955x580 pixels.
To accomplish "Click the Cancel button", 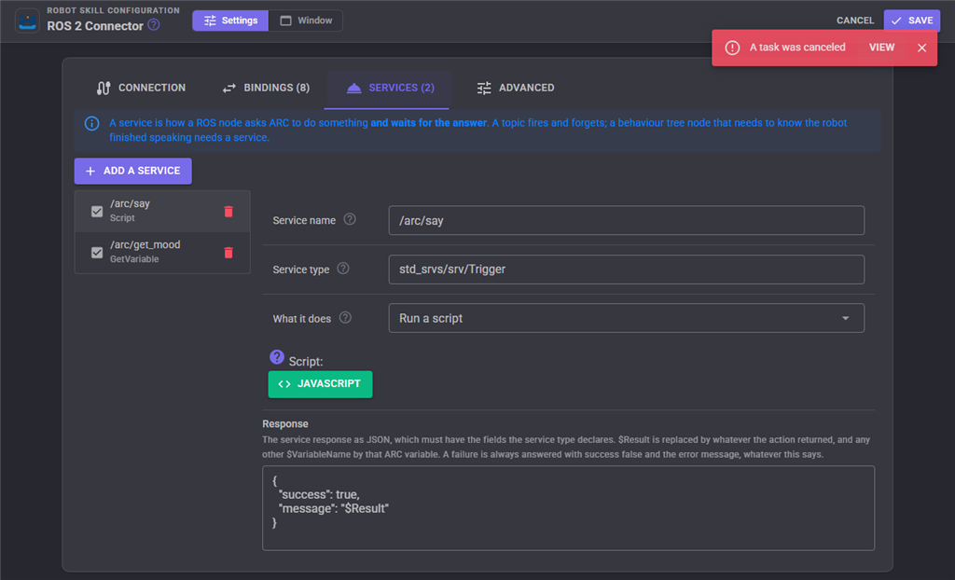I will (855, 21).
